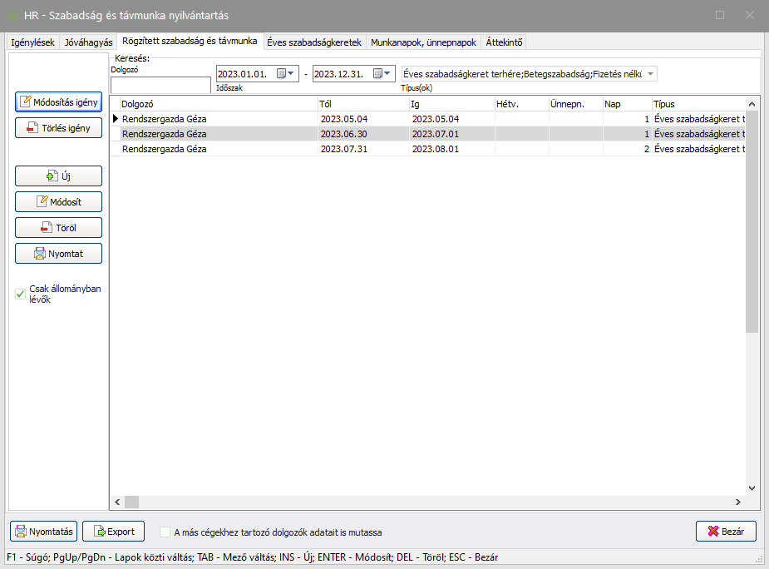
Task: Open the start date calendar dropdown
Action: point(286,74)
